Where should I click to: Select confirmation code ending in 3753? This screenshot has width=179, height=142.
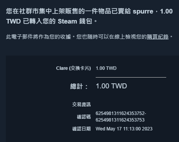coord(120,120)
